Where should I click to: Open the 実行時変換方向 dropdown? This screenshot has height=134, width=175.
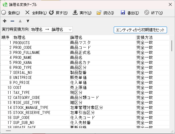[51, 30]
